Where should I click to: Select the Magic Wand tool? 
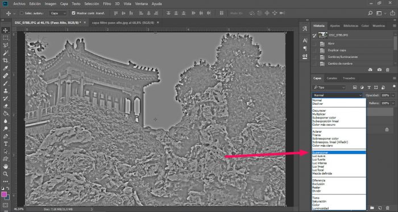click(x=5, y=53)
